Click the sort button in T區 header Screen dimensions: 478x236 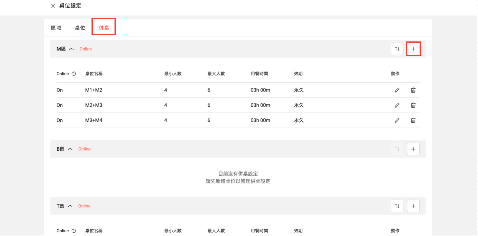click(x=397, y=206)
